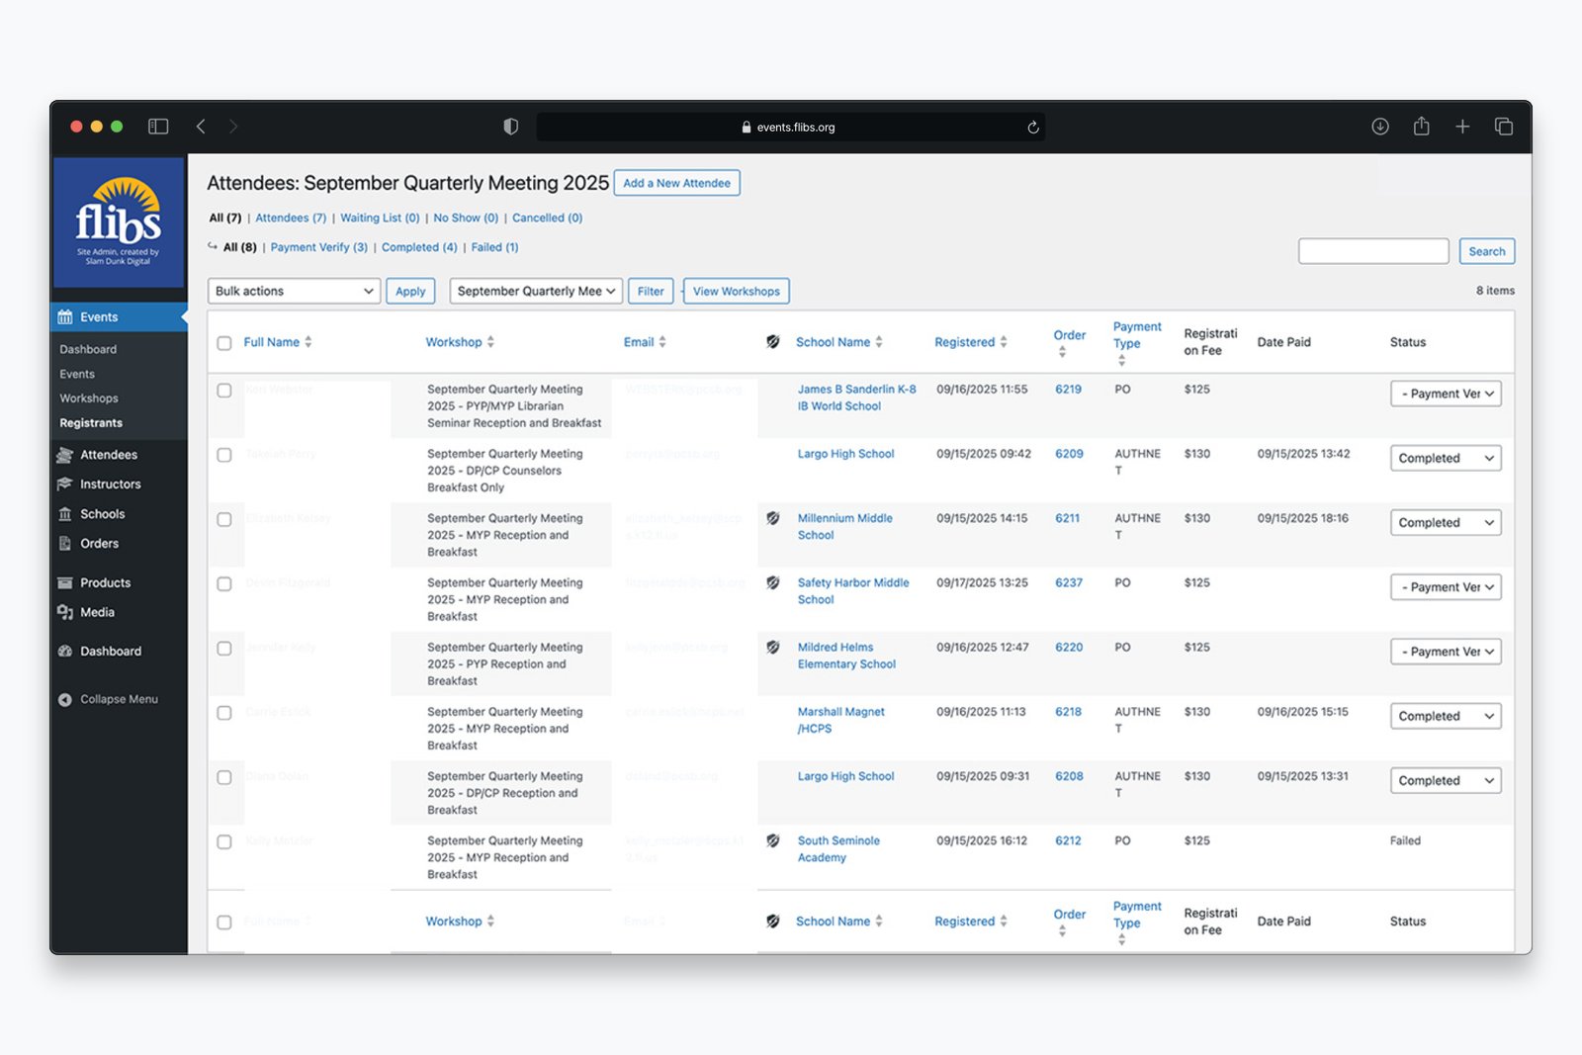Expand the September Quarterly Meeting event selector
Screen dimensions: 1582x1055
click(536, 291)
